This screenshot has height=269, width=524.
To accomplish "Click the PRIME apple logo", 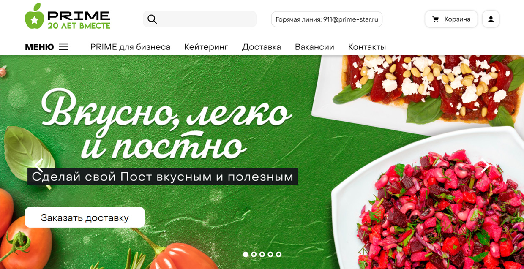I will pyautogui.click(x=34, y=16).
